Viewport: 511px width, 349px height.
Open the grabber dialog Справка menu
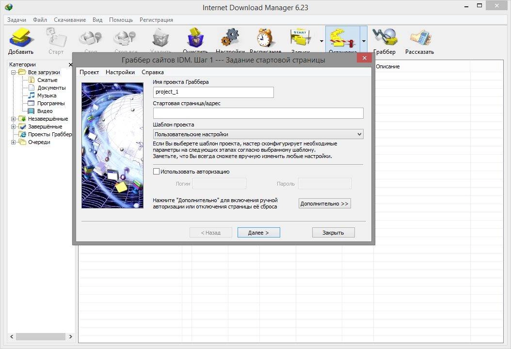(153, 72)
